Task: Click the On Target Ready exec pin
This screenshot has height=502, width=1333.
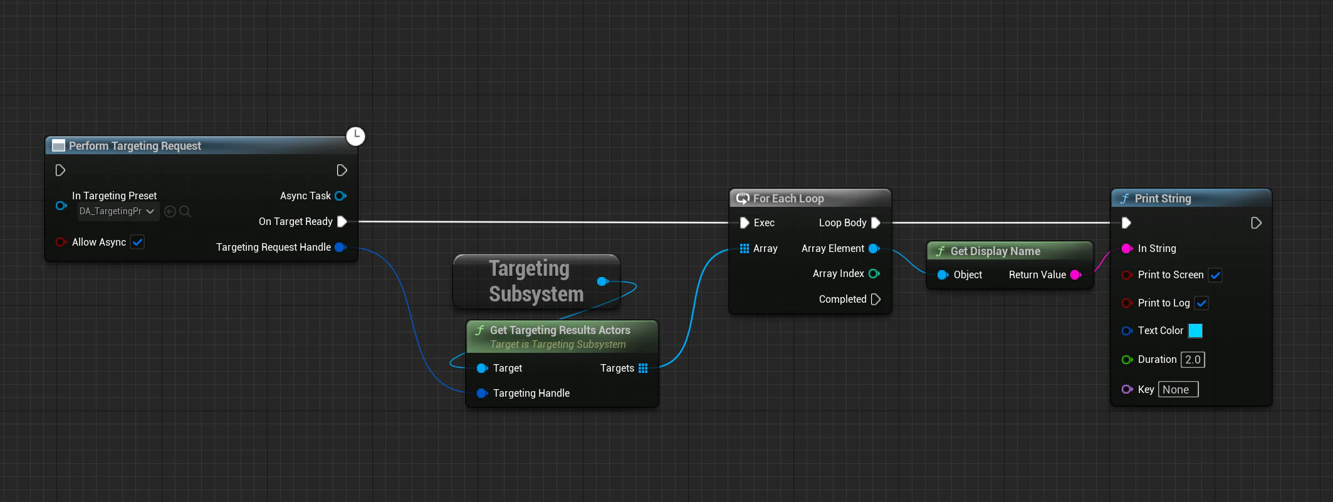Action: coord(342,221)
